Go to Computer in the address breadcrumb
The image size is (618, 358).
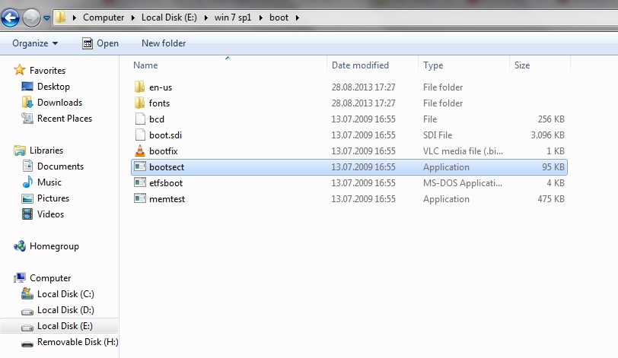pos(104,17)
